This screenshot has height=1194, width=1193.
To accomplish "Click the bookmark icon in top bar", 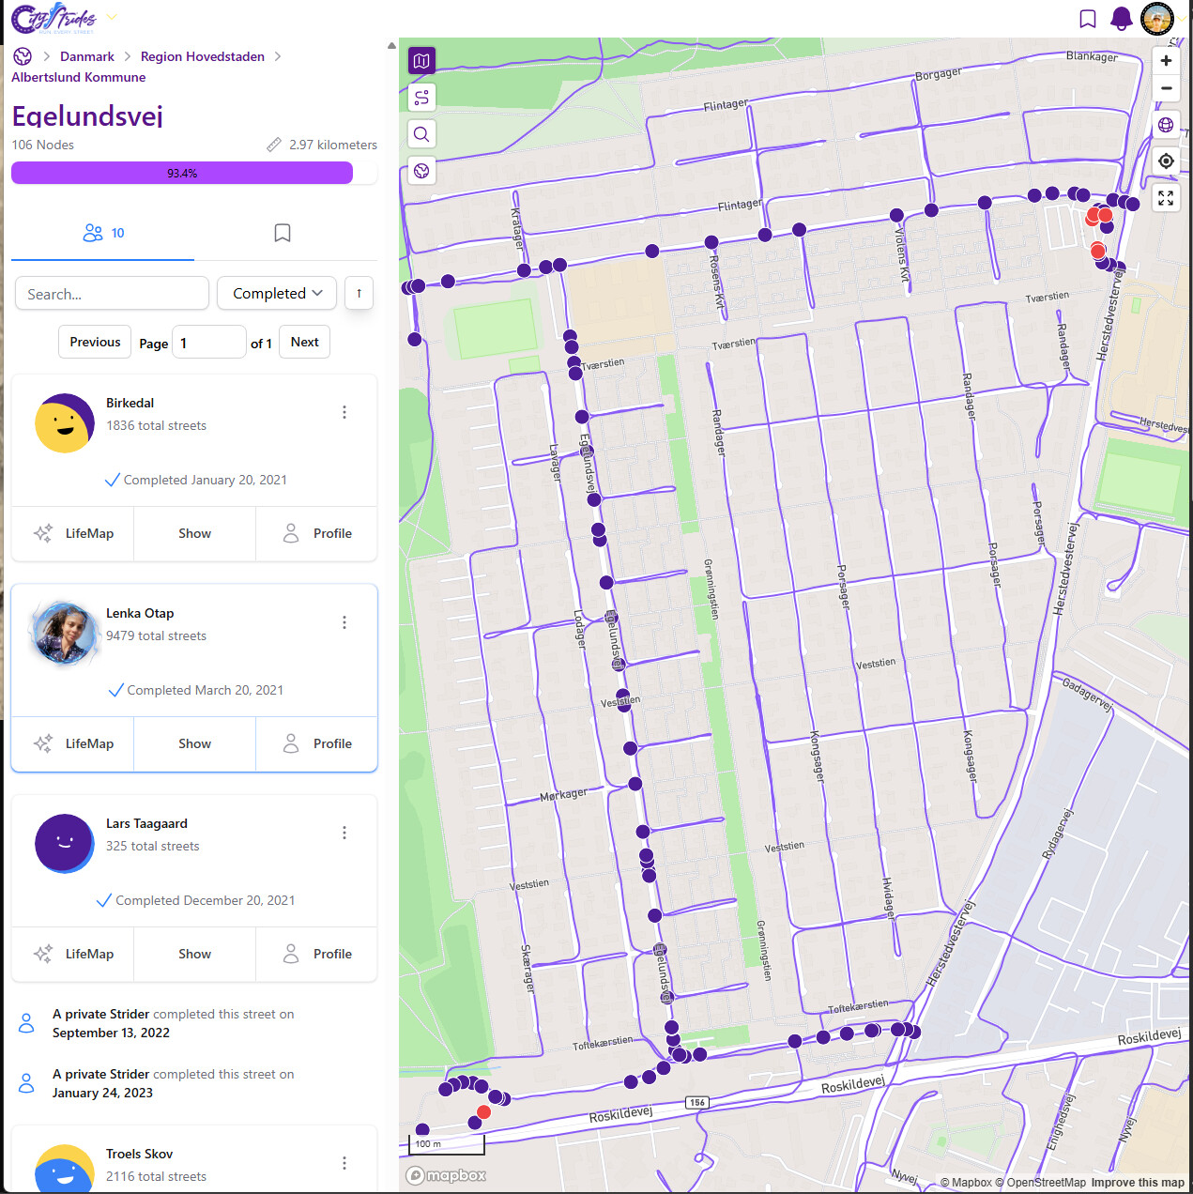I will point(1087,19).
